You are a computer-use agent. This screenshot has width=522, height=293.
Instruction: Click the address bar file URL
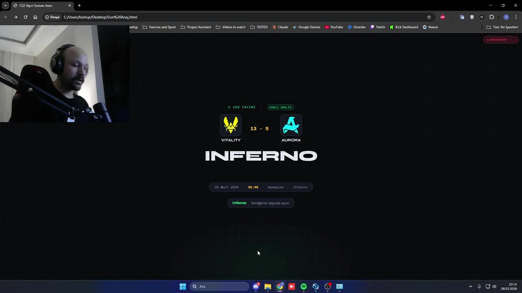click(x=100, y=17)
